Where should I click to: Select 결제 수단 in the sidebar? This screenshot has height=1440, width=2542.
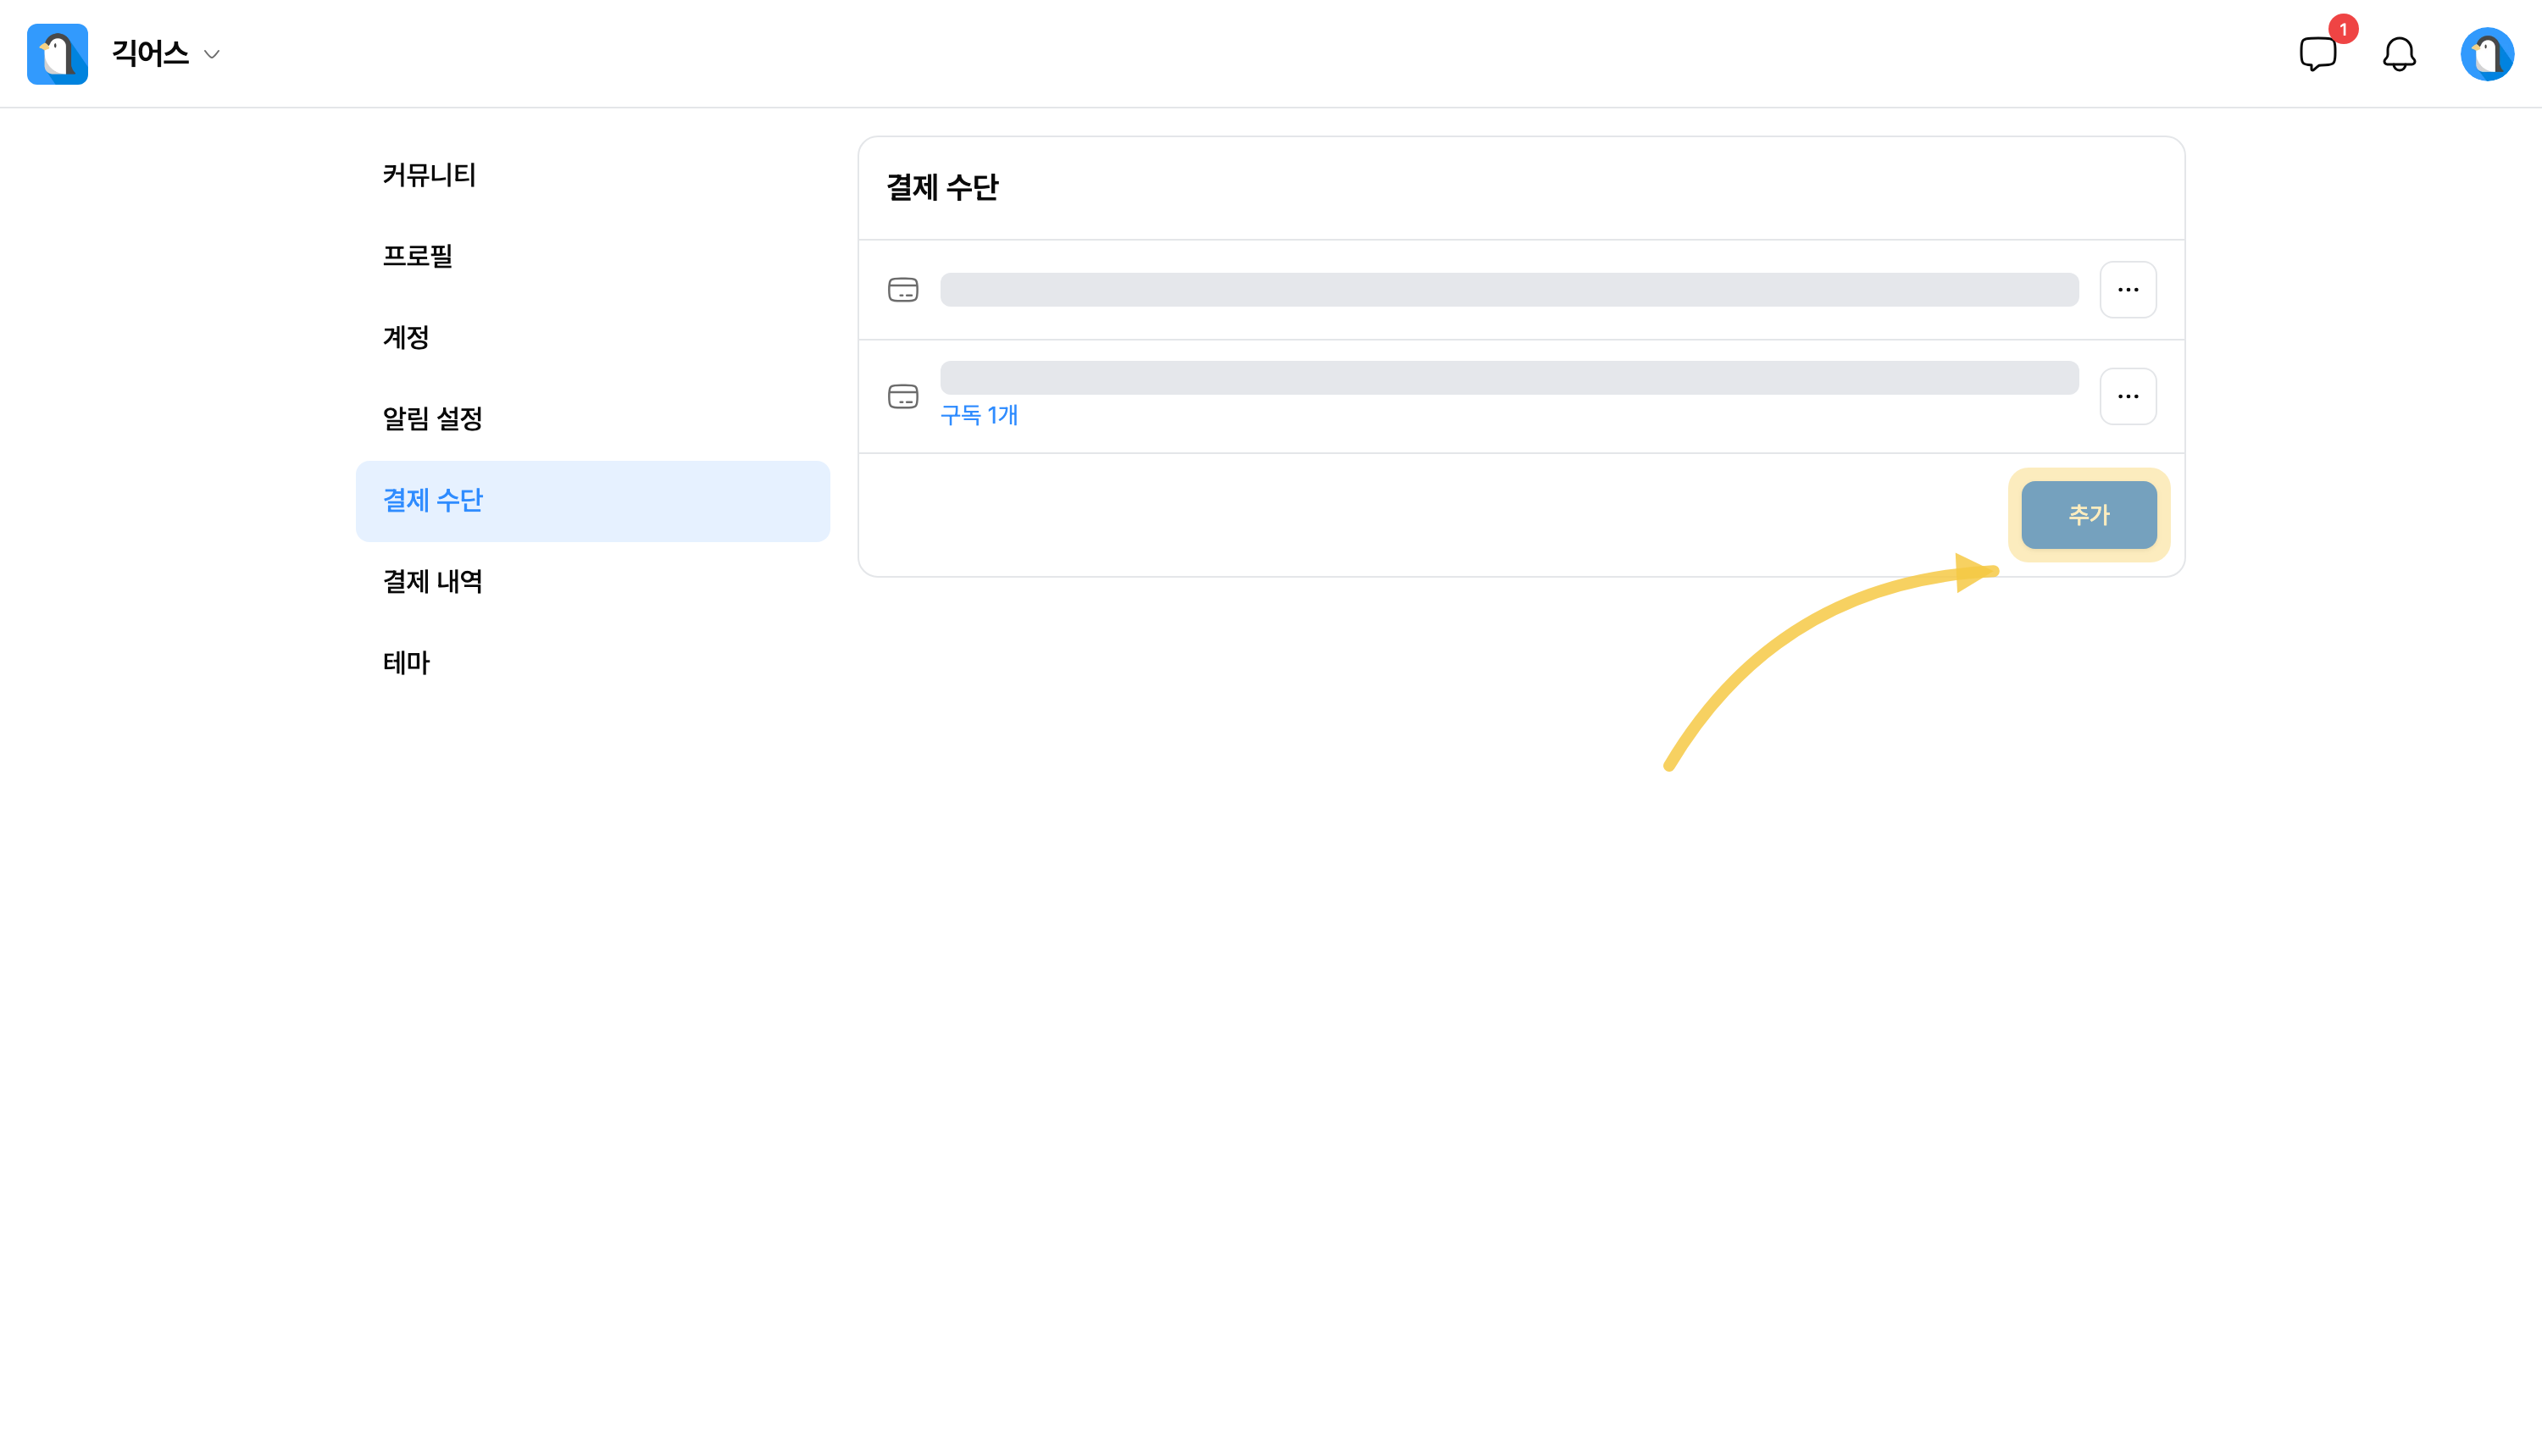click(592, 501)
